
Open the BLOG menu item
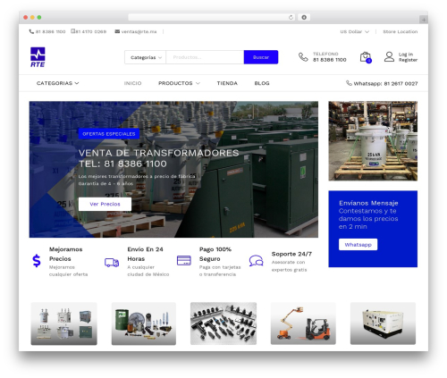262,83
